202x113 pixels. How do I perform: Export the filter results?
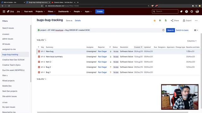(187, 20)
